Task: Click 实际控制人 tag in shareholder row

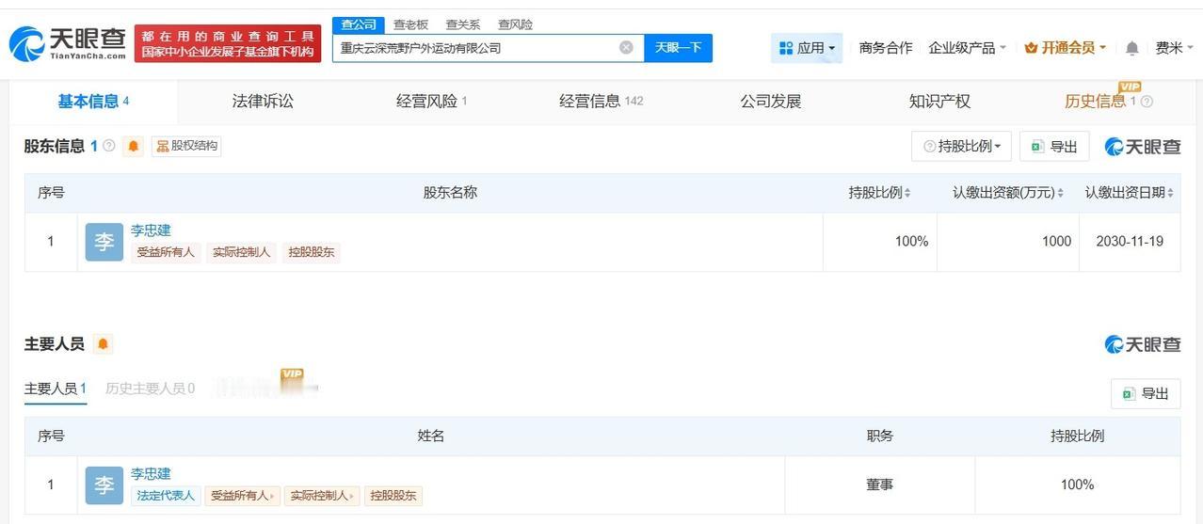Action: (242, 252)
